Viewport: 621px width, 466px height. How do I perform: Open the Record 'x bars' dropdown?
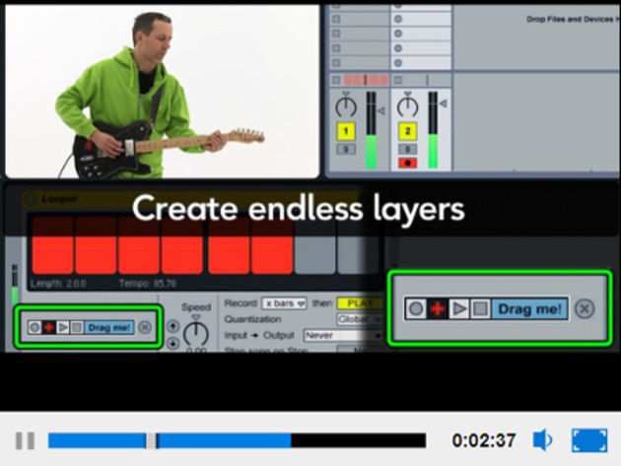284,303
